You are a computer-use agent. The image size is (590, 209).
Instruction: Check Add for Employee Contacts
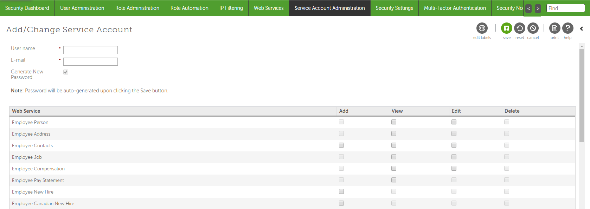coord(341,145)
